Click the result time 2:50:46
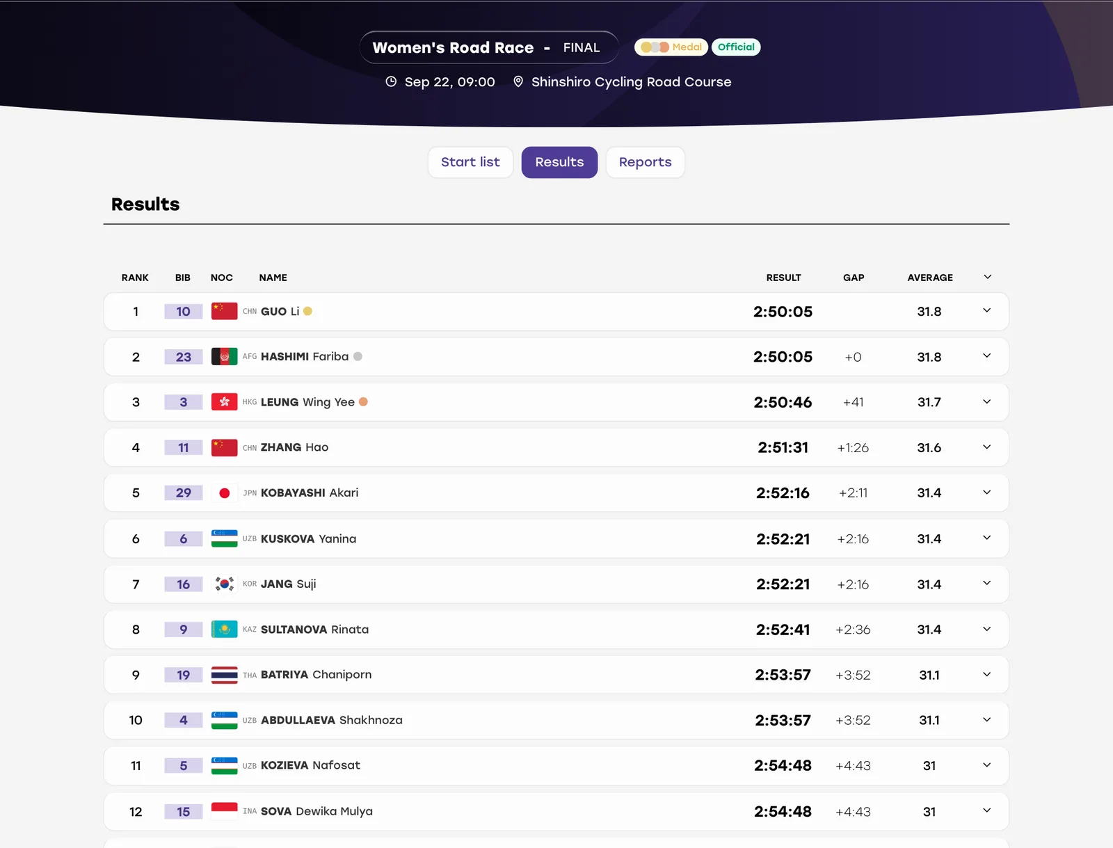This screenshot has height=848, width=1113. pyautogui.click(x=783, y=402)
